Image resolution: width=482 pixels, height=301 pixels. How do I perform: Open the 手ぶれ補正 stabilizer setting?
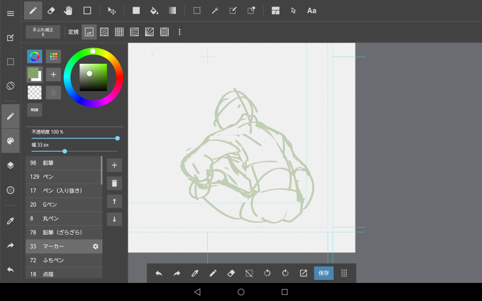tap(43, 32)
